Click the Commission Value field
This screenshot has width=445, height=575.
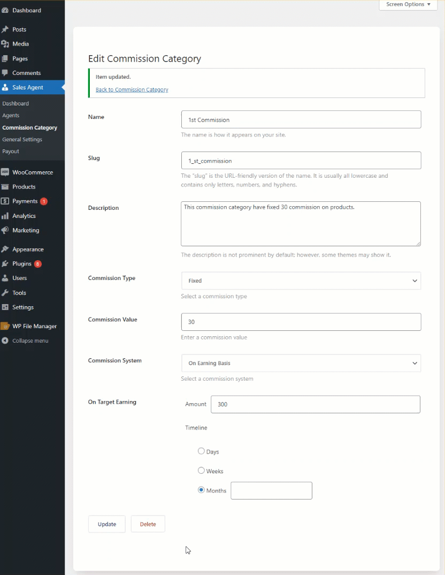point(301,322)
